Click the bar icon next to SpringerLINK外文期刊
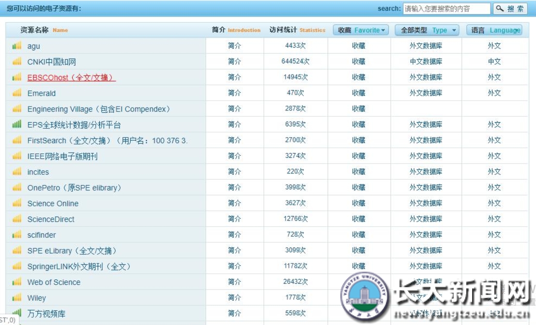The image size is (536, 325). (17, 266)
